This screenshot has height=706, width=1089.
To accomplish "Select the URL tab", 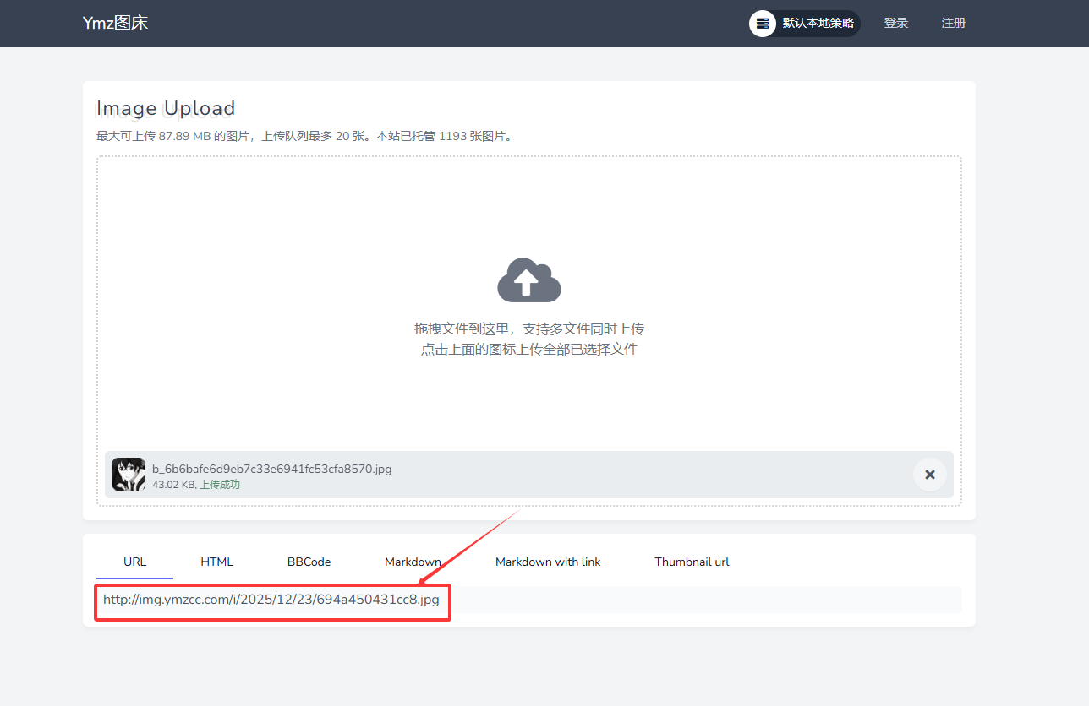I will [135, 562].
